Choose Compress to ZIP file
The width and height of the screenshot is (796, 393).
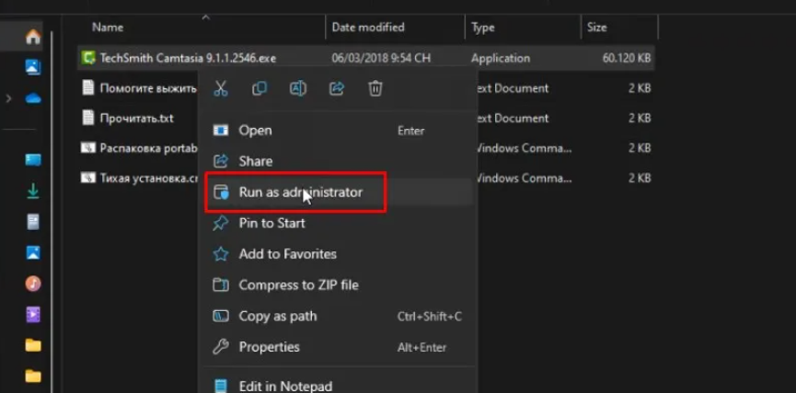click(298, 285)
